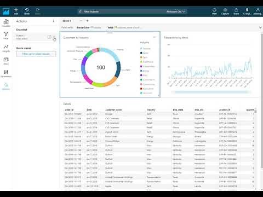Open the Story pane in sidebar
This screenshot has width=263, height=197.
pos(6,61)
